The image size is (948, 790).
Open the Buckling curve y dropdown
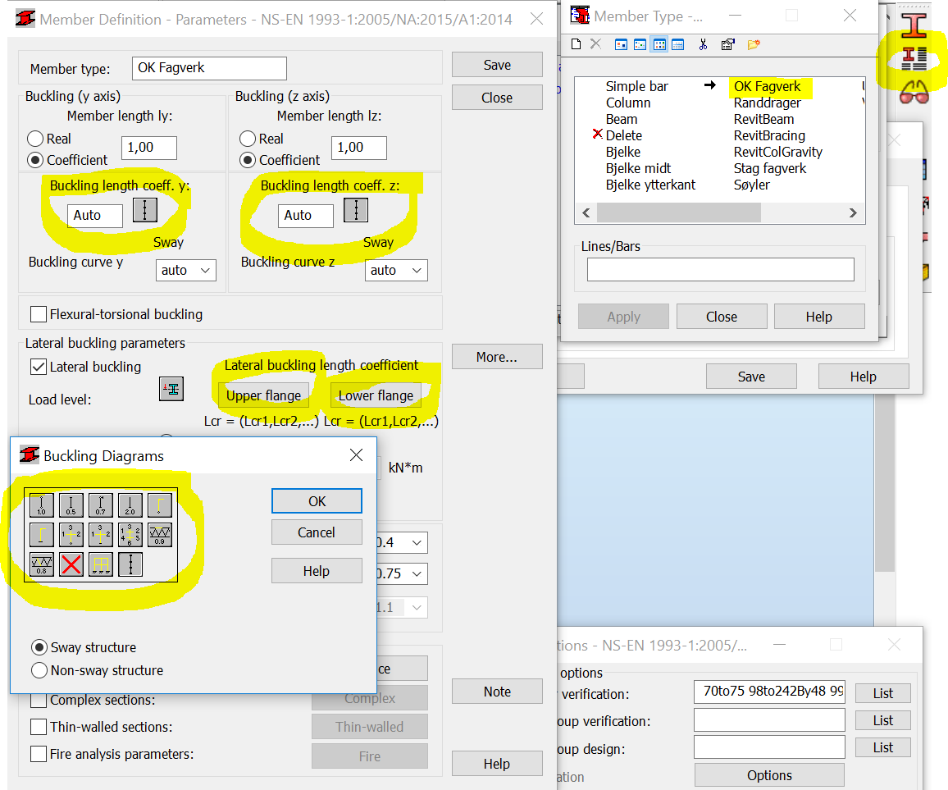click(185, 270)
